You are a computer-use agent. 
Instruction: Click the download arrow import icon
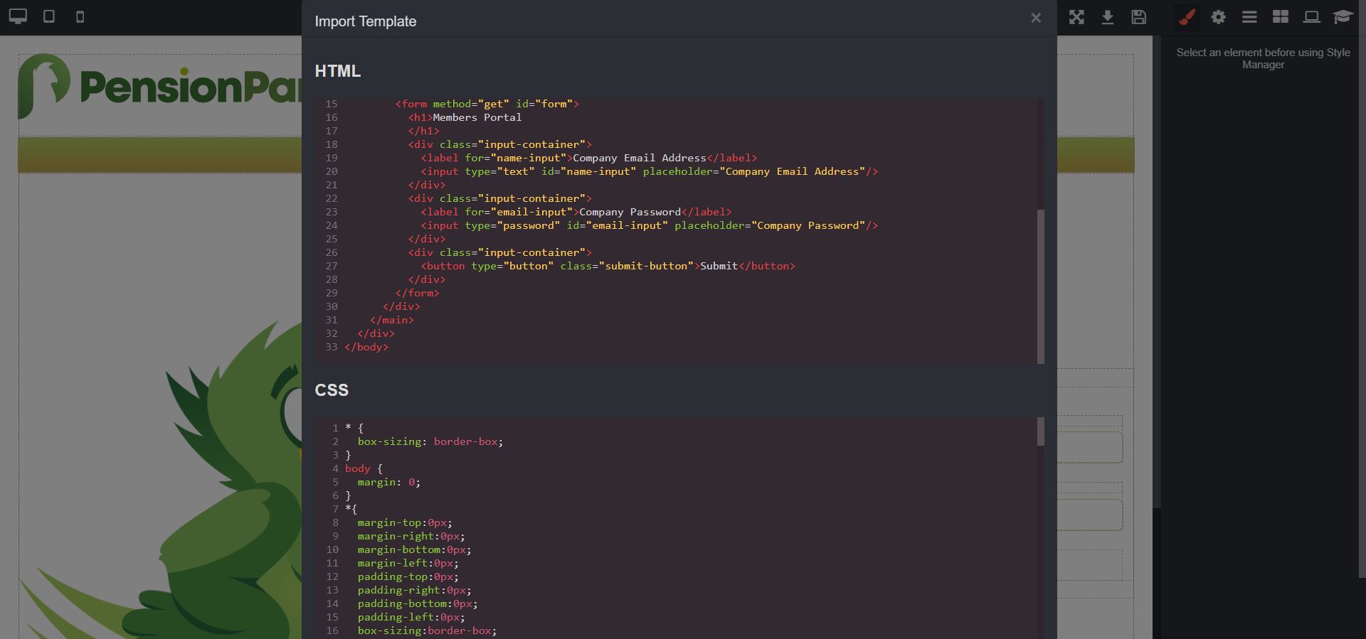(1108, 17)
